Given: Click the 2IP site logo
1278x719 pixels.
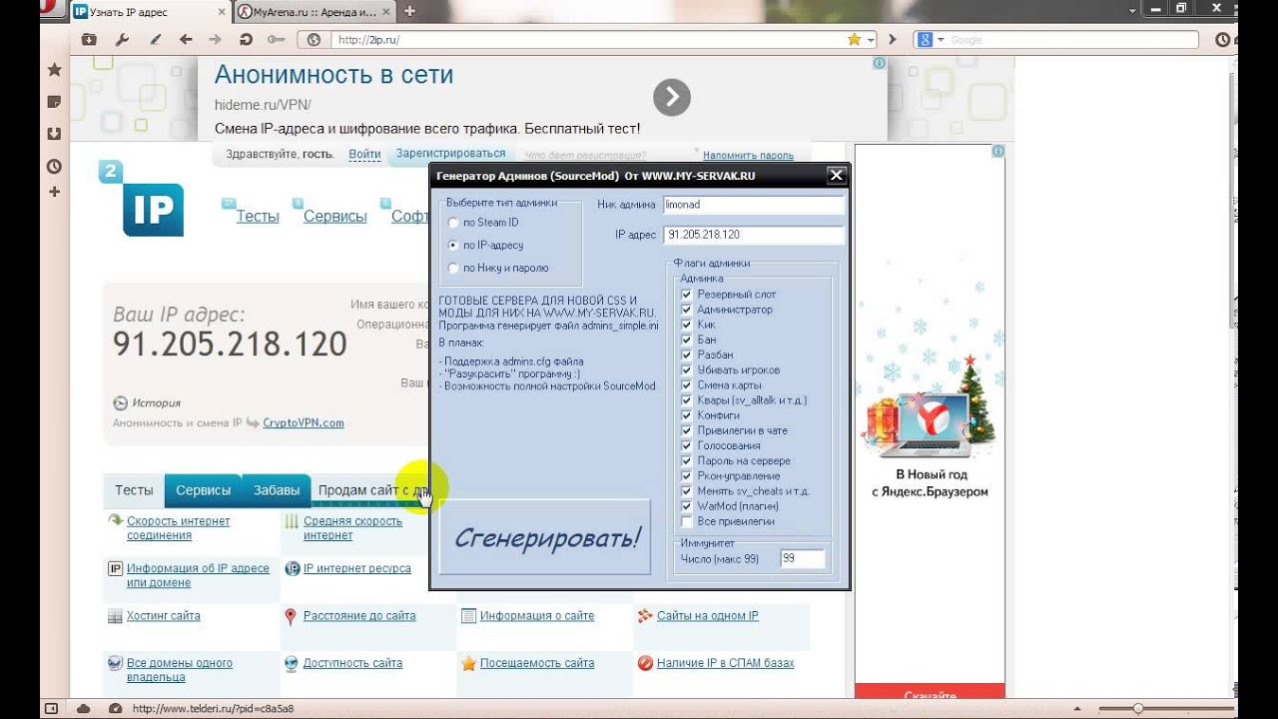Looking at the screenshot, I should point(141,199).
